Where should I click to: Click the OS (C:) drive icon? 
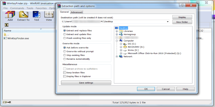[x=125, y=44]
